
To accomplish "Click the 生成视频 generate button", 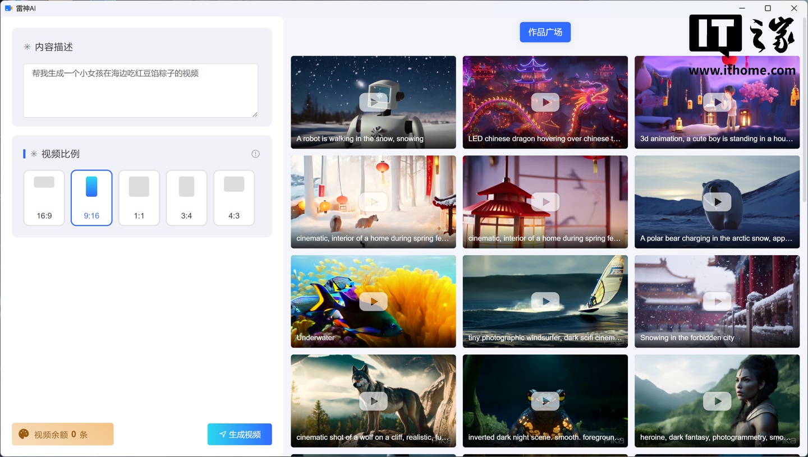I will [240, 434].
